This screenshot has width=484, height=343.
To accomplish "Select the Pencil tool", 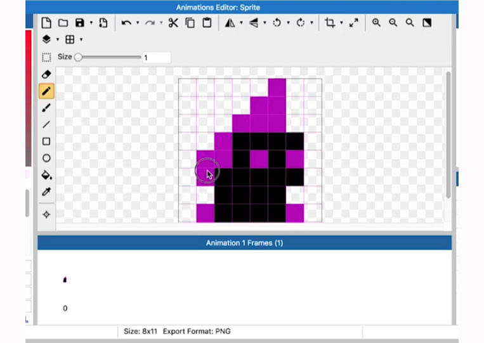I will pos(46,91).
